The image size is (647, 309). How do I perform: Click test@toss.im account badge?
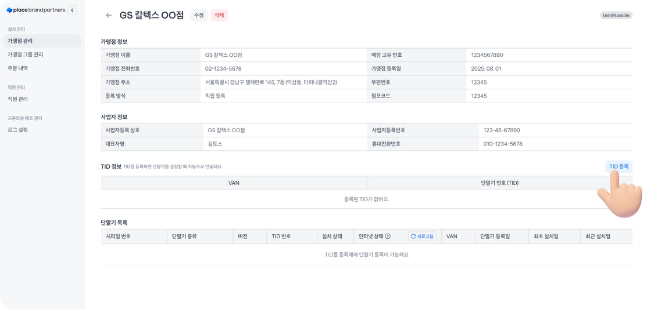616,16
